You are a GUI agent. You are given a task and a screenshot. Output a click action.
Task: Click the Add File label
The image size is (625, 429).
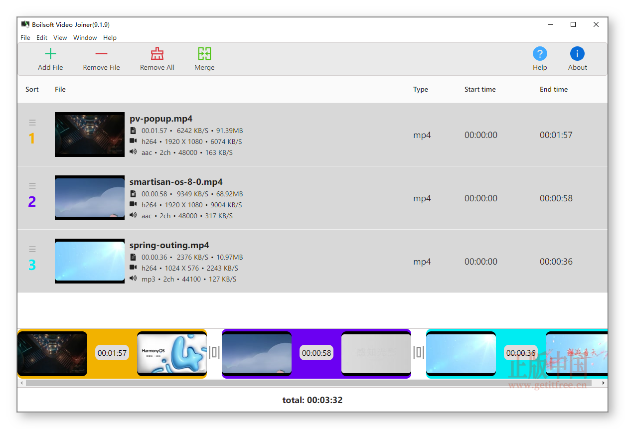pyautogui.click(x=50, y=67)
